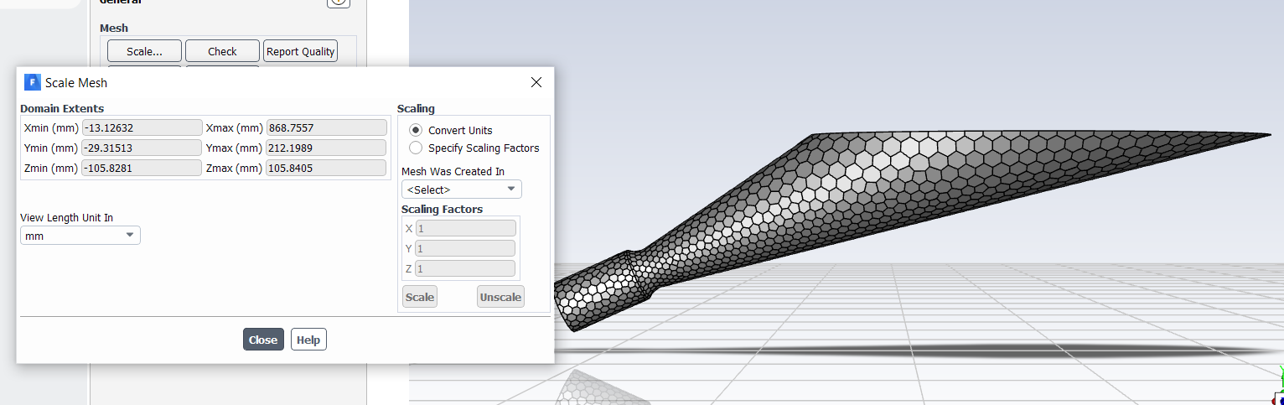The height and width of the screenshot is (405, 1284).
Task: Click the Y scaling factor field
Action: pyautogui.click(x=465, y=248)
